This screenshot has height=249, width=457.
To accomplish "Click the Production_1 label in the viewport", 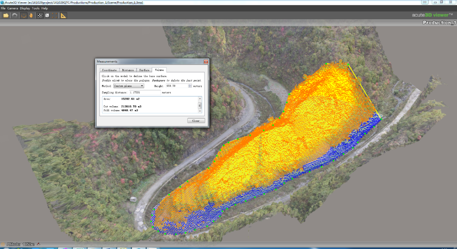I will [439, 22].
